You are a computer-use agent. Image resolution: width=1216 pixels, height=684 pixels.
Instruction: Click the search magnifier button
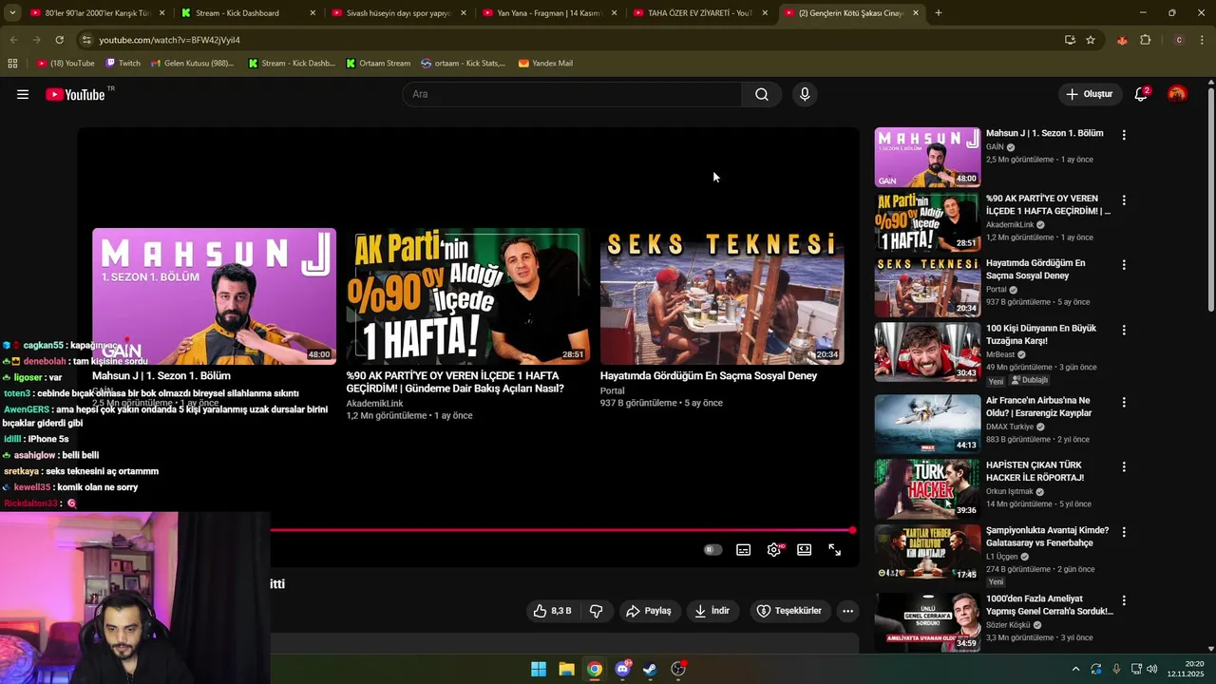pos(762,94)
